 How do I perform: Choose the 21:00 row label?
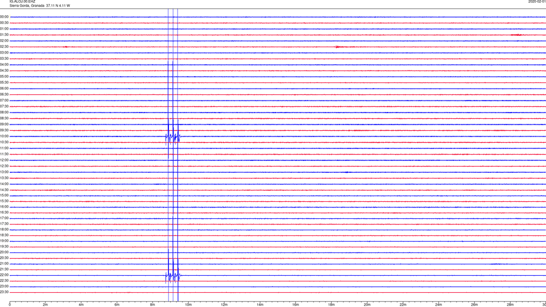tap(4, 263)
